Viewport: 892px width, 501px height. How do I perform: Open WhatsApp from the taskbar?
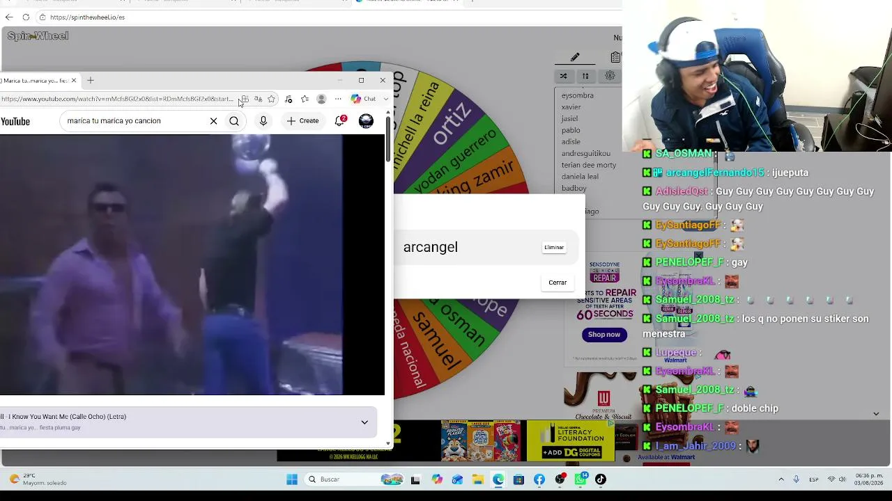[581, 479]
